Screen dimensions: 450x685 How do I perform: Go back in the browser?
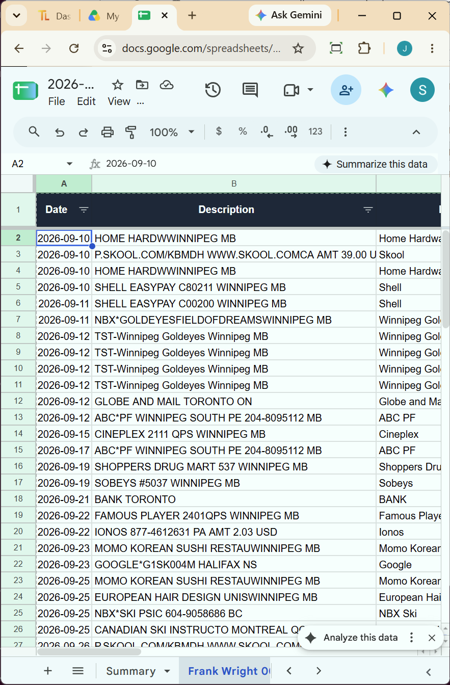pos(19,48)
